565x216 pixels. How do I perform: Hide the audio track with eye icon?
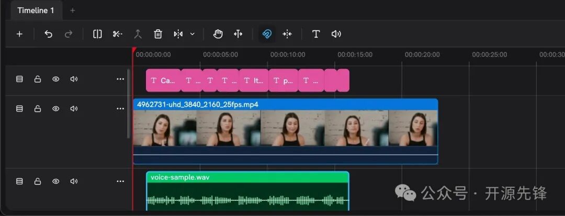pyautogui.click(x=55, y=181)
